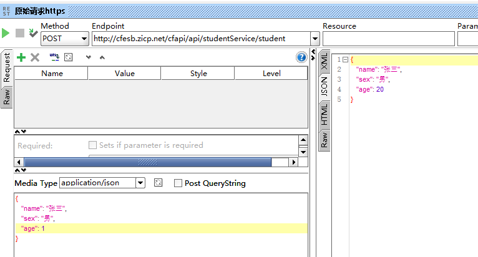Click the "name" line in request body

44,208
